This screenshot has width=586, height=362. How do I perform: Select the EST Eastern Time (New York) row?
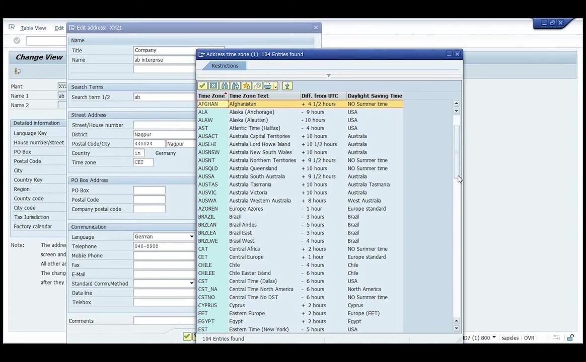pos(300,329)
